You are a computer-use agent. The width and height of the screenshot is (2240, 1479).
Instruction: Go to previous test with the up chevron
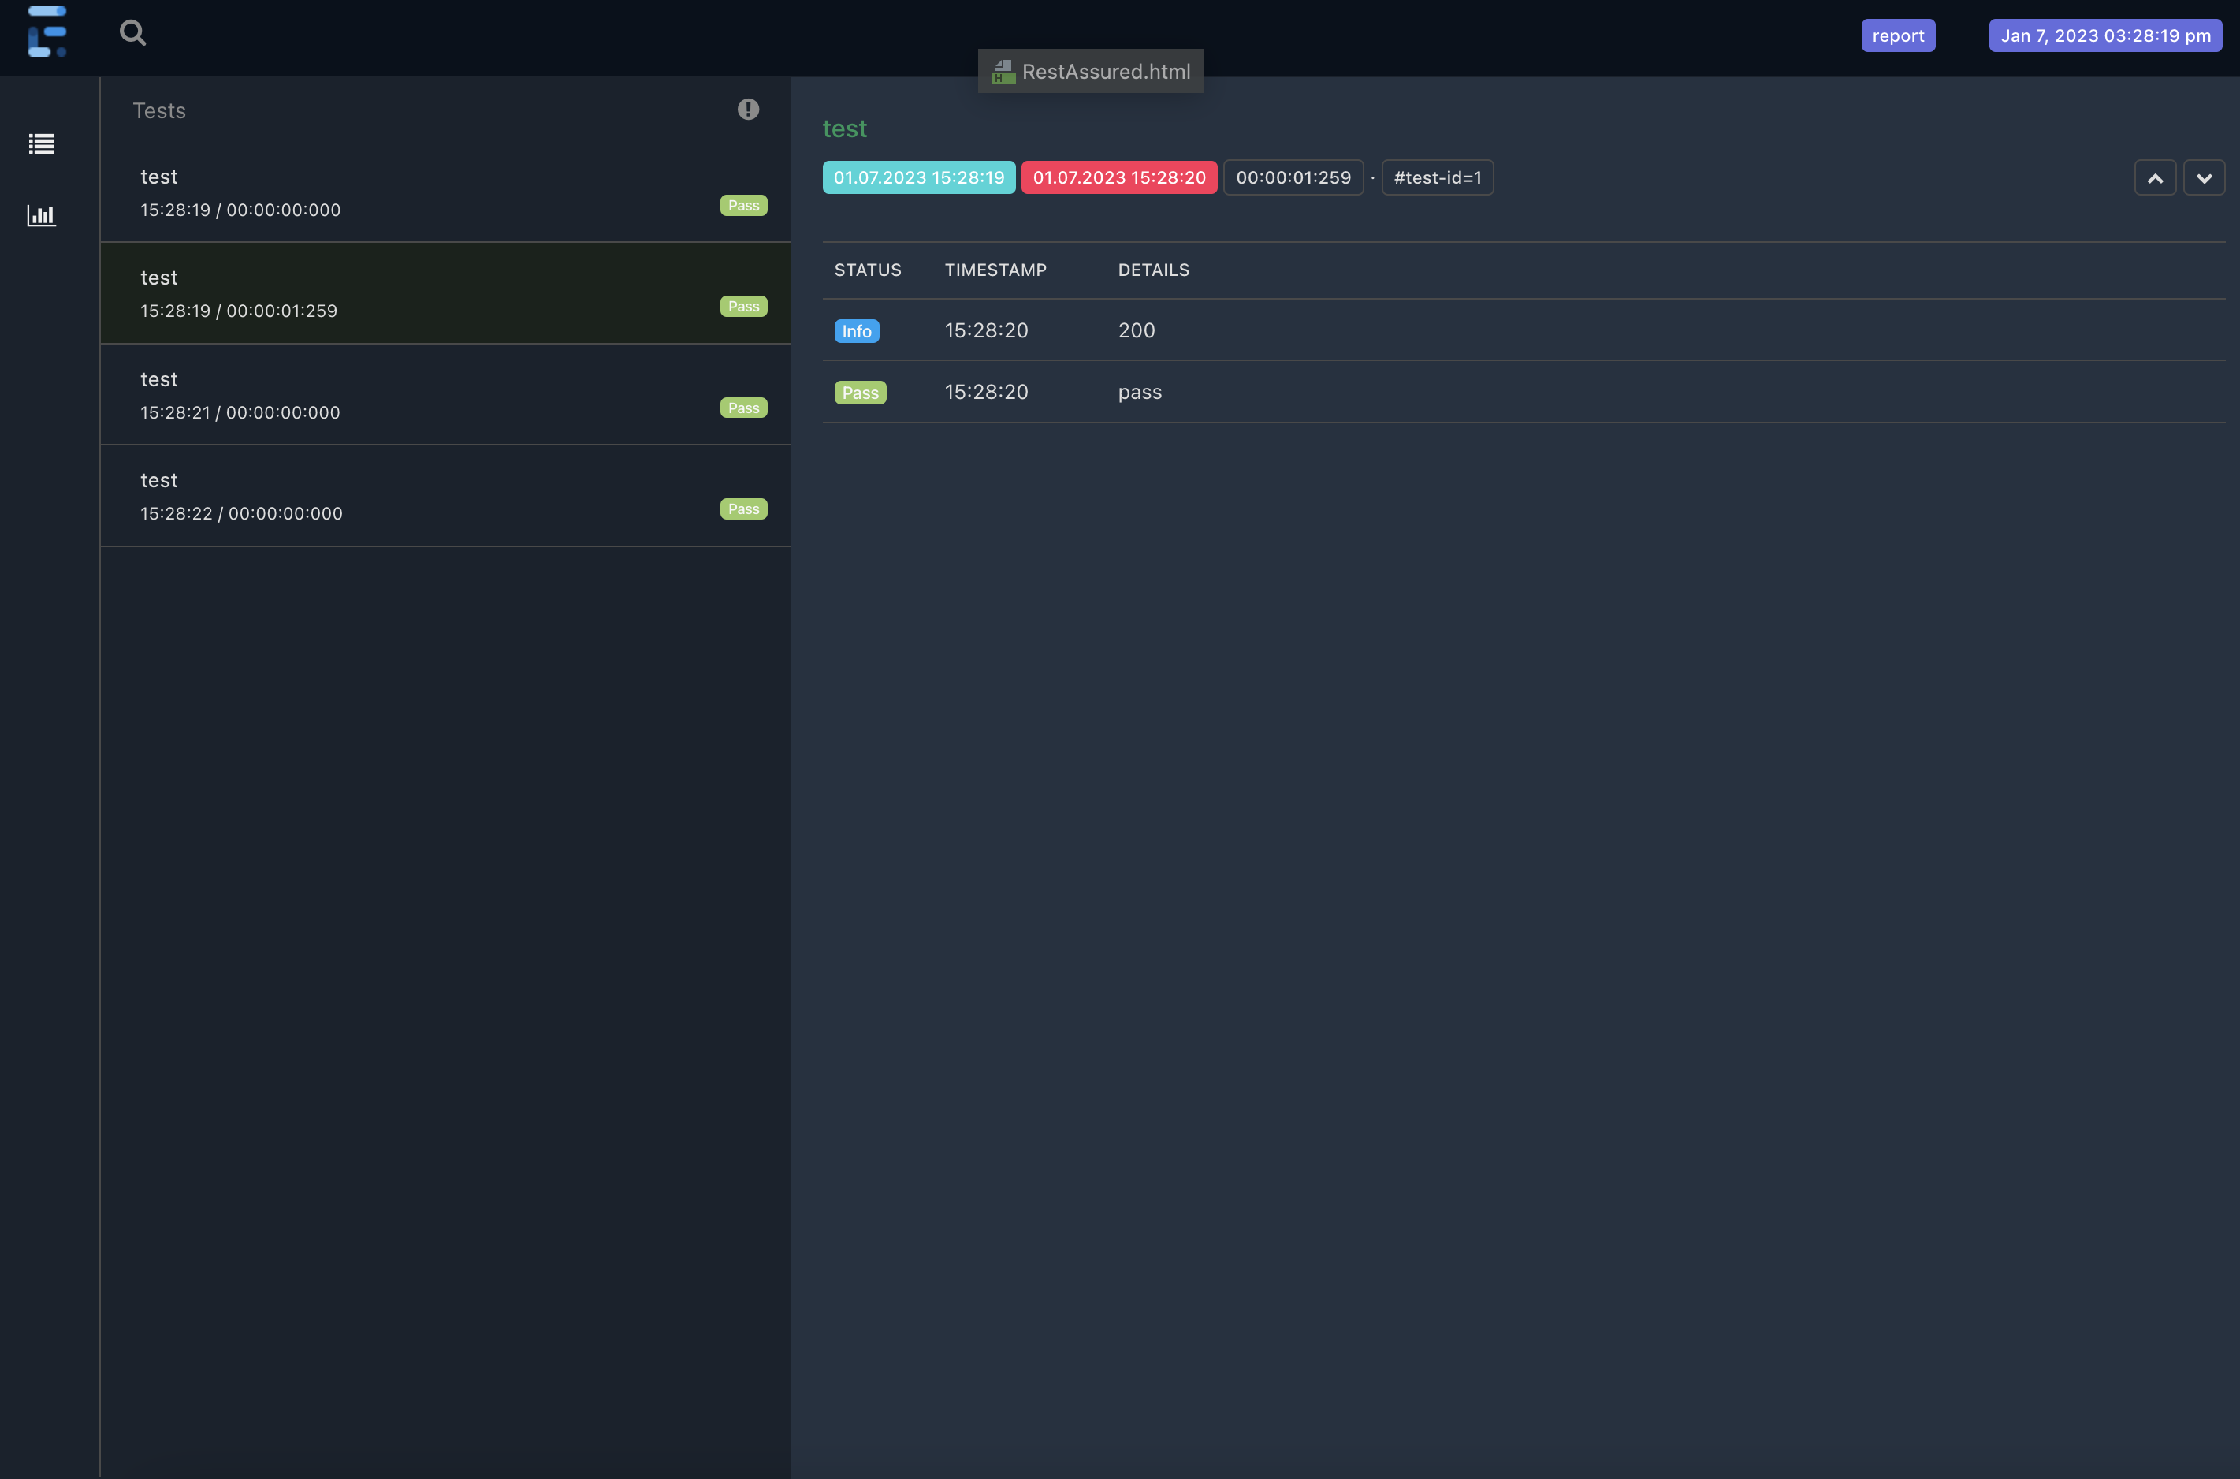(x=2155, y=177)
